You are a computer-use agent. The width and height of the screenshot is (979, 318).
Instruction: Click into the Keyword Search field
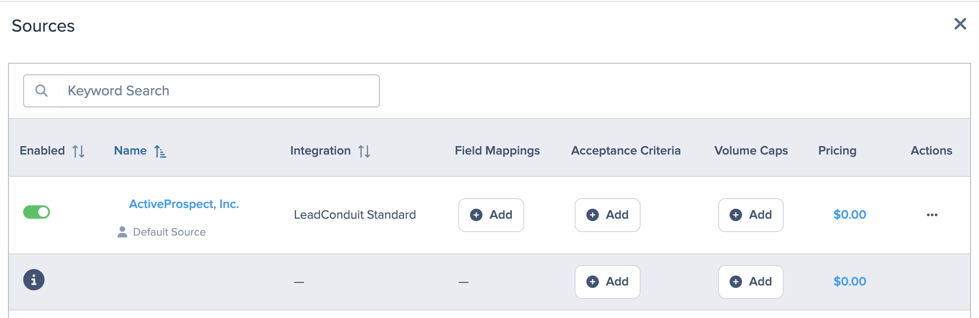click(x=218, y=91)
